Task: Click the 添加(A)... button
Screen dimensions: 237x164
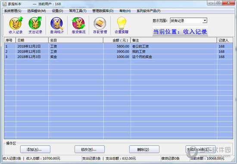Action: click(35, 149)
